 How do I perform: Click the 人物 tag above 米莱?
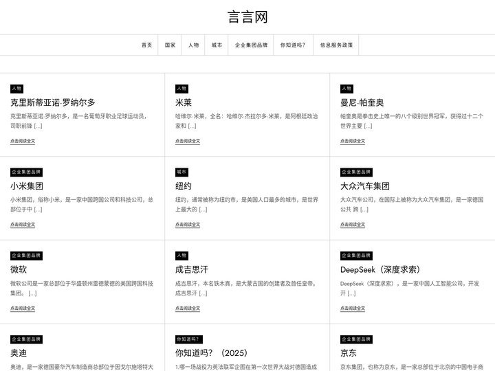tap(181, 89)
